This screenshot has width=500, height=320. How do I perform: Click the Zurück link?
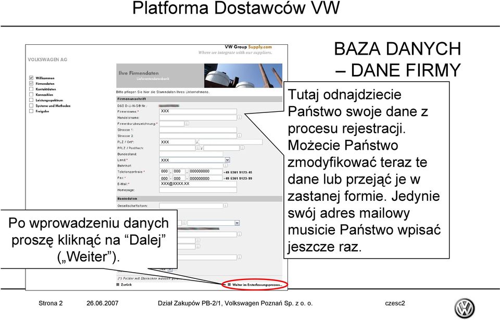[x=124, y=285]
